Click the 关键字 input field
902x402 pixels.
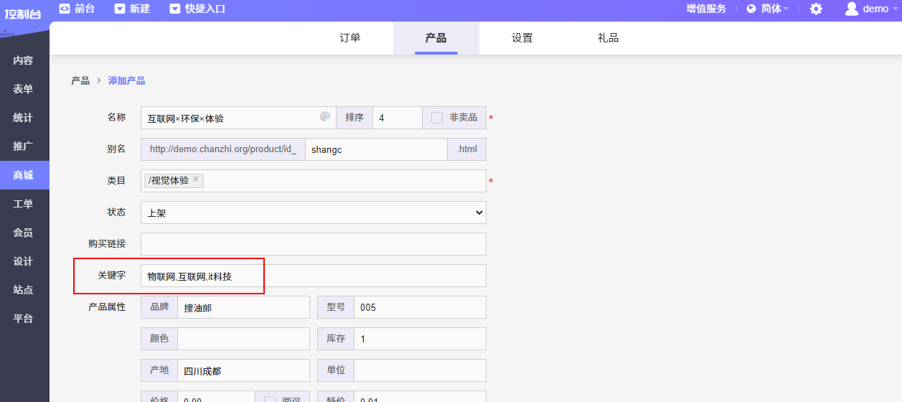tap(314, 276)
